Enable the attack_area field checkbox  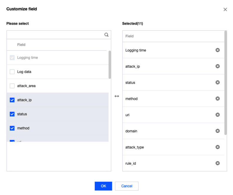(x=12, y=86)
